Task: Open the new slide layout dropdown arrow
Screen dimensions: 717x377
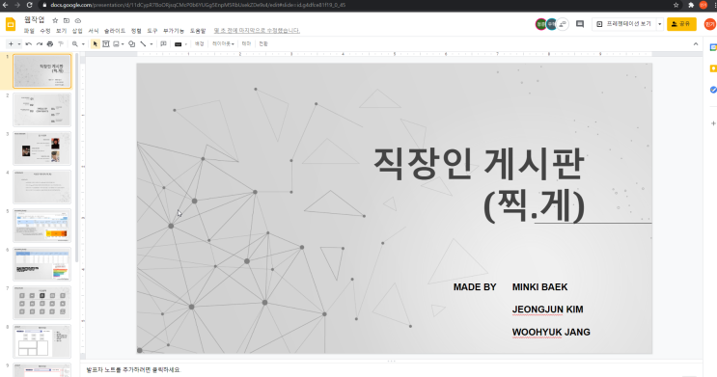Action: (19, 43)
